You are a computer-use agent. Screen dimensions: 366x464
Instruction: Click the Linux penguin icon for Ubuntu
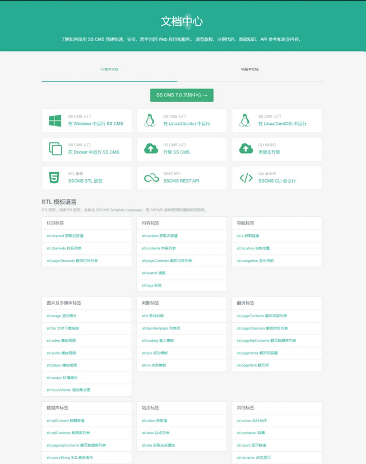click(150, 120)
